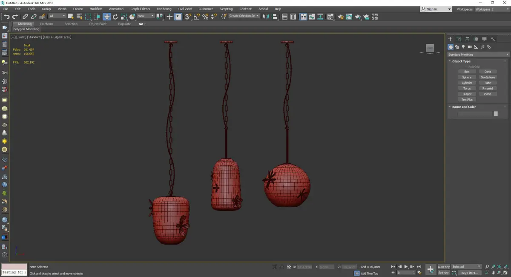Collapse the Object Type rollout
The image size is (511, 277).
[x=461, y=61]
